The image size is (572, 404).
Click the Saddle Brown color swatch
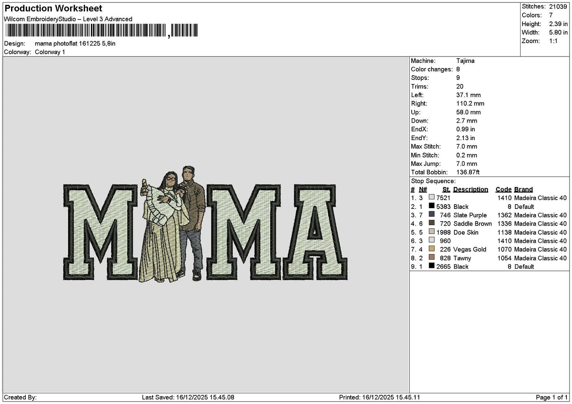pos(432,223)
